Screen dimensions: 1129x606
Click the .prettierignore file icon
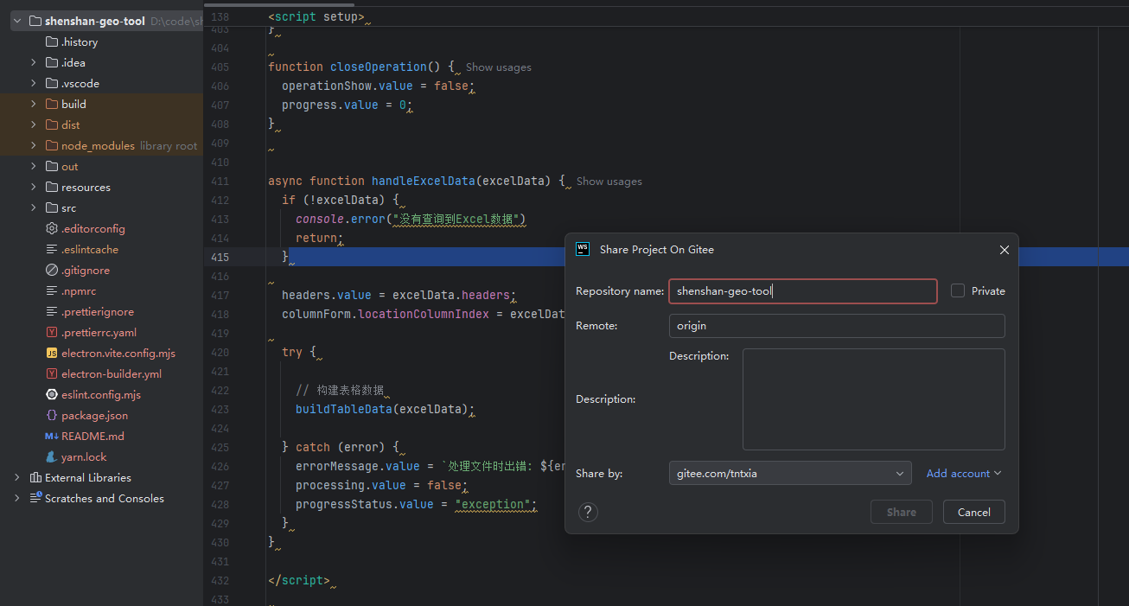52,312
